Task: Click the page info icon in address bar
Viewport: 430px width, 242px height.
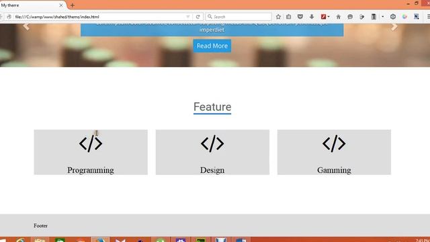Action: pos(9,17)
